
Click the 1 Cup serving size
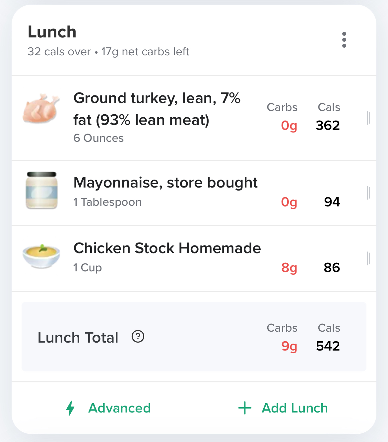(88, 268)
